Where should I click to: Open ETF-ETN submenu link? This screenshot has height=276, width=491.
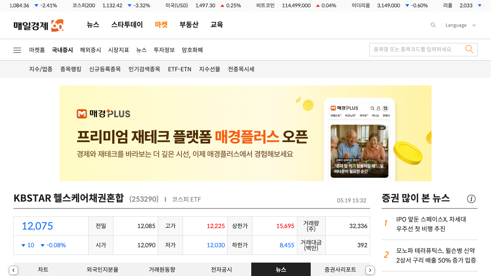(180, 69)
